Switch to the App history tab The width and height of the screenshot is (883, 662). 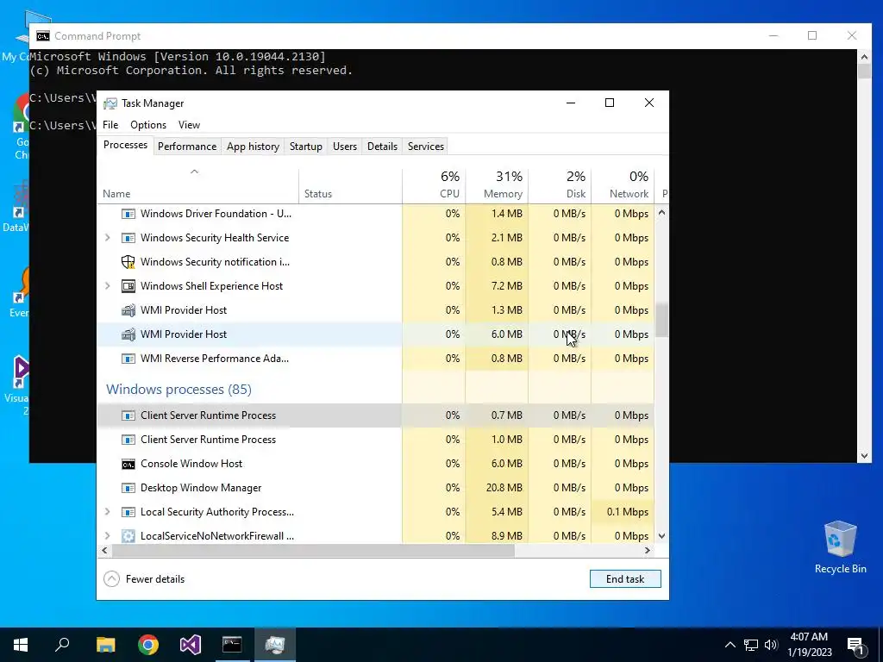click(253, 147)
